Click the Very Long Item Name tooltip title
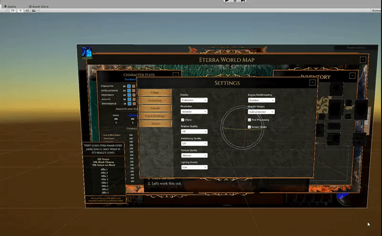The image size is (382, 236). point(103,149)
